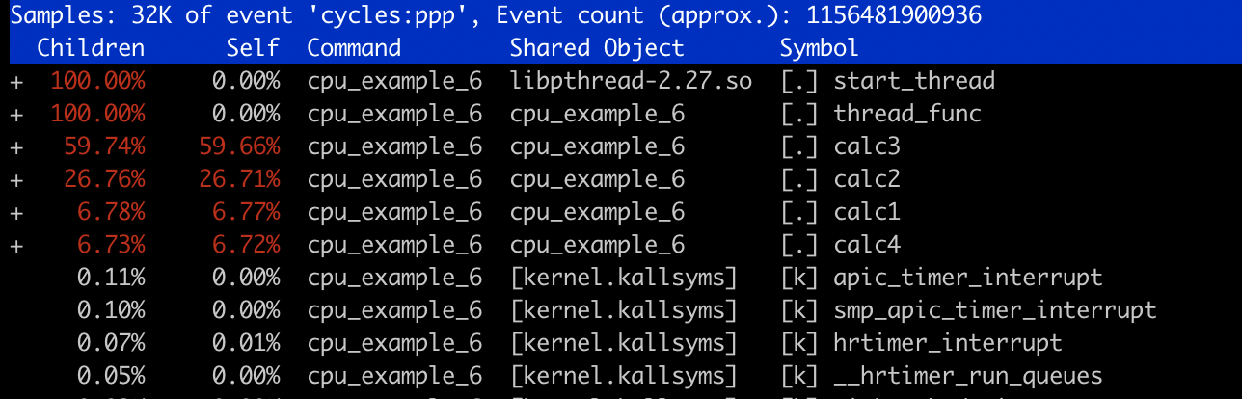
Task: Click the Self column header
Action: pyautogui.click(x=253, y=48)
